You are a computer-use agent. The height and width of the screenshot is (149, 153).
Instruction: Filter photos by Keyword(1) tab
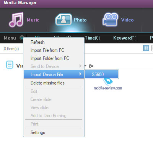coord(125,38)
